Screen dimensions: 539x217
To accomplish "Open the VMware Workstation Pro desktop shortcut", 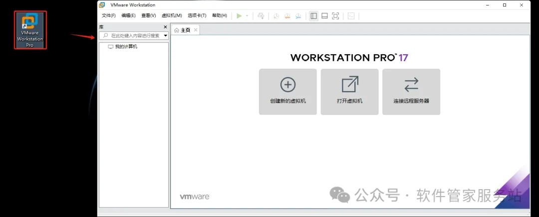I will tap(30, 30).
